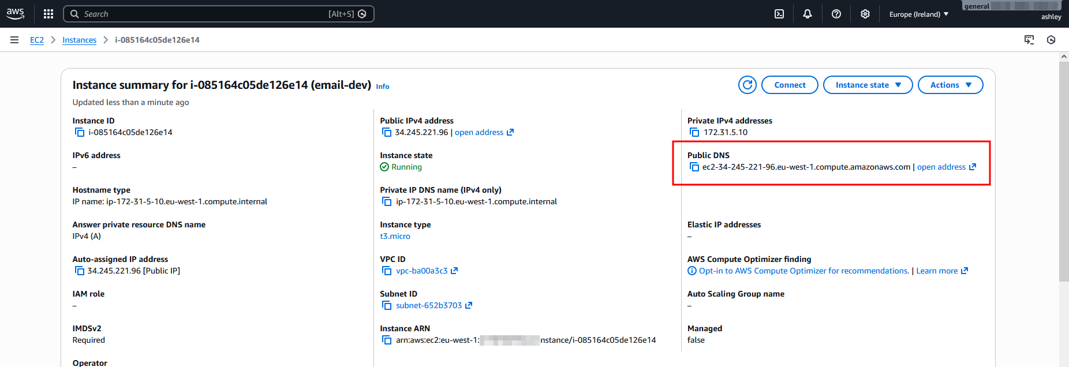This screenshot has width=1069, height=367.
Task: Click external link icon beside vpc-ba00a3c3
Action: [x=454, y=271]
